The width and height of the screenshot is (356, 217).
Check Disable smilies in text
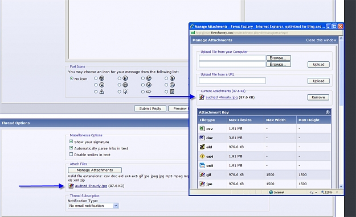[x=71, y=154]
